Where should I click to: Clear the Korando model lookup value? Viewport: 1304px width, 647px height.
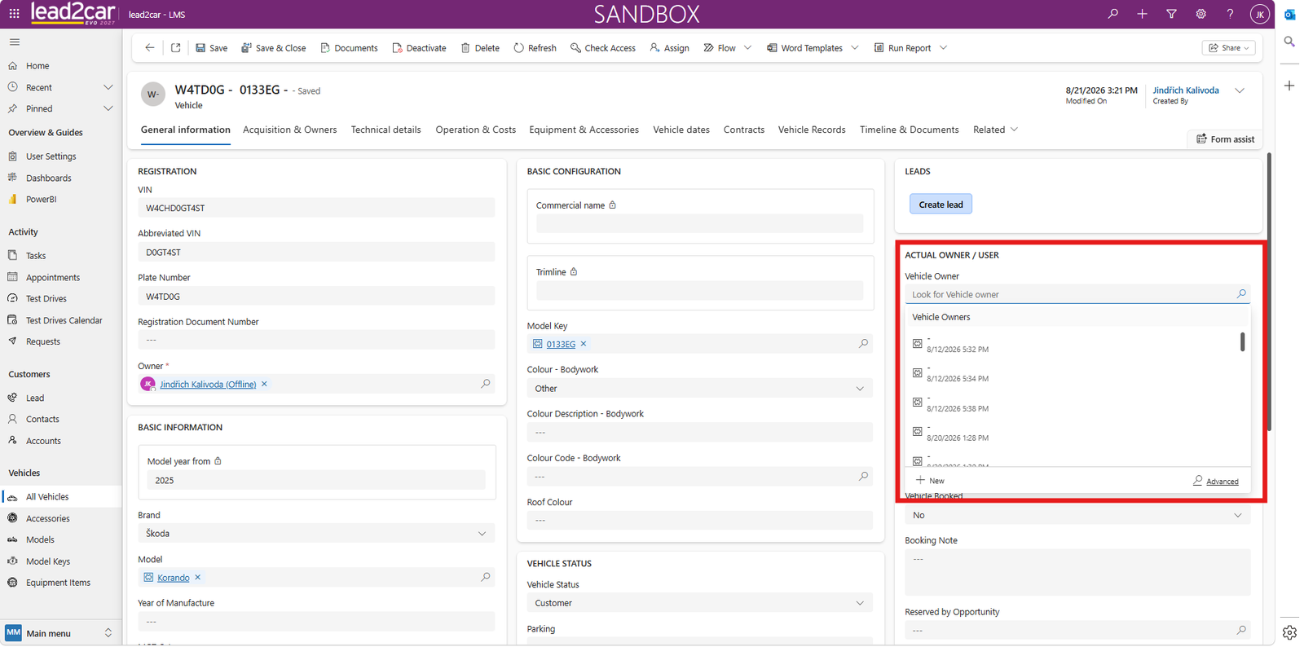coord(197,578)
